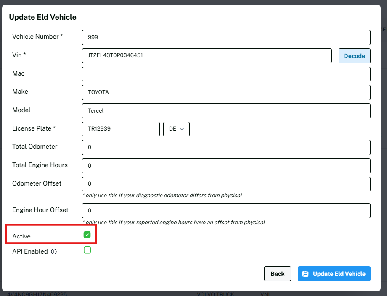Click the Active label text

click(x=21, y=236)
